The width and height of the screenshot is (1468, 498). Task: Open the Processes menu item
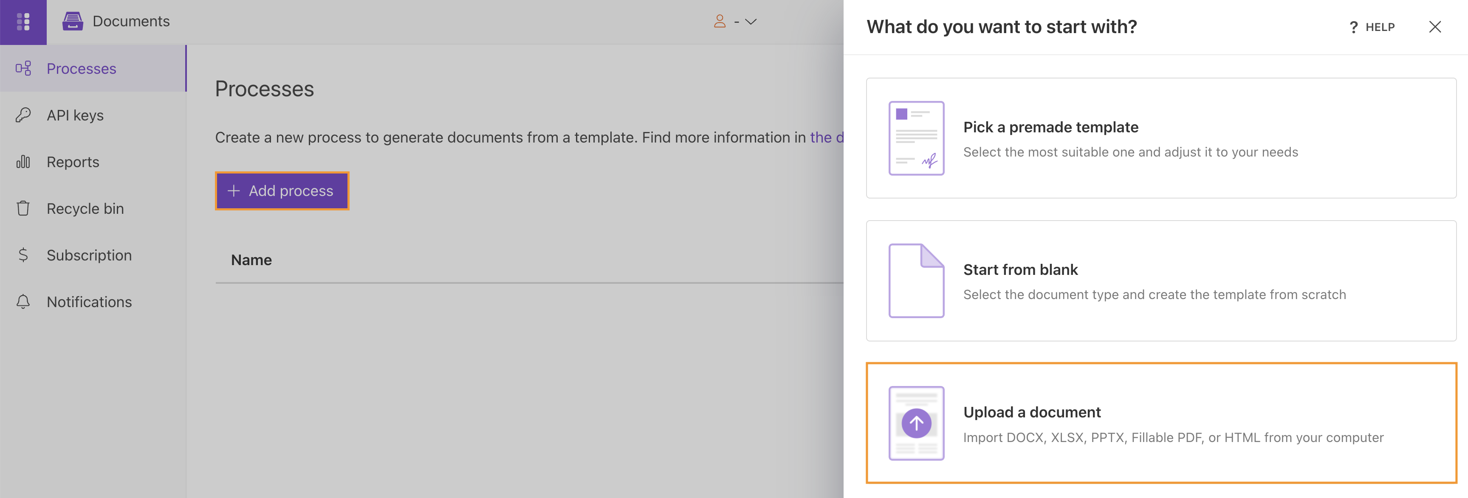93,68
